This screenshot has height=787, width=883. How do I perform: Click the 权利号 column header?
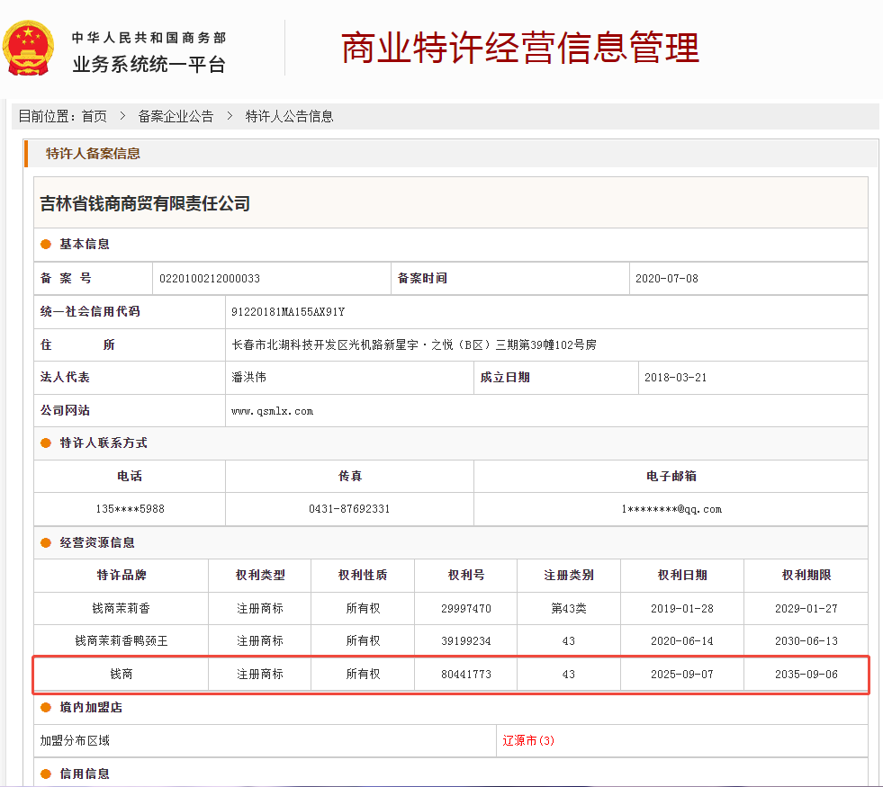pyautogui.click(x=465, y=575)
